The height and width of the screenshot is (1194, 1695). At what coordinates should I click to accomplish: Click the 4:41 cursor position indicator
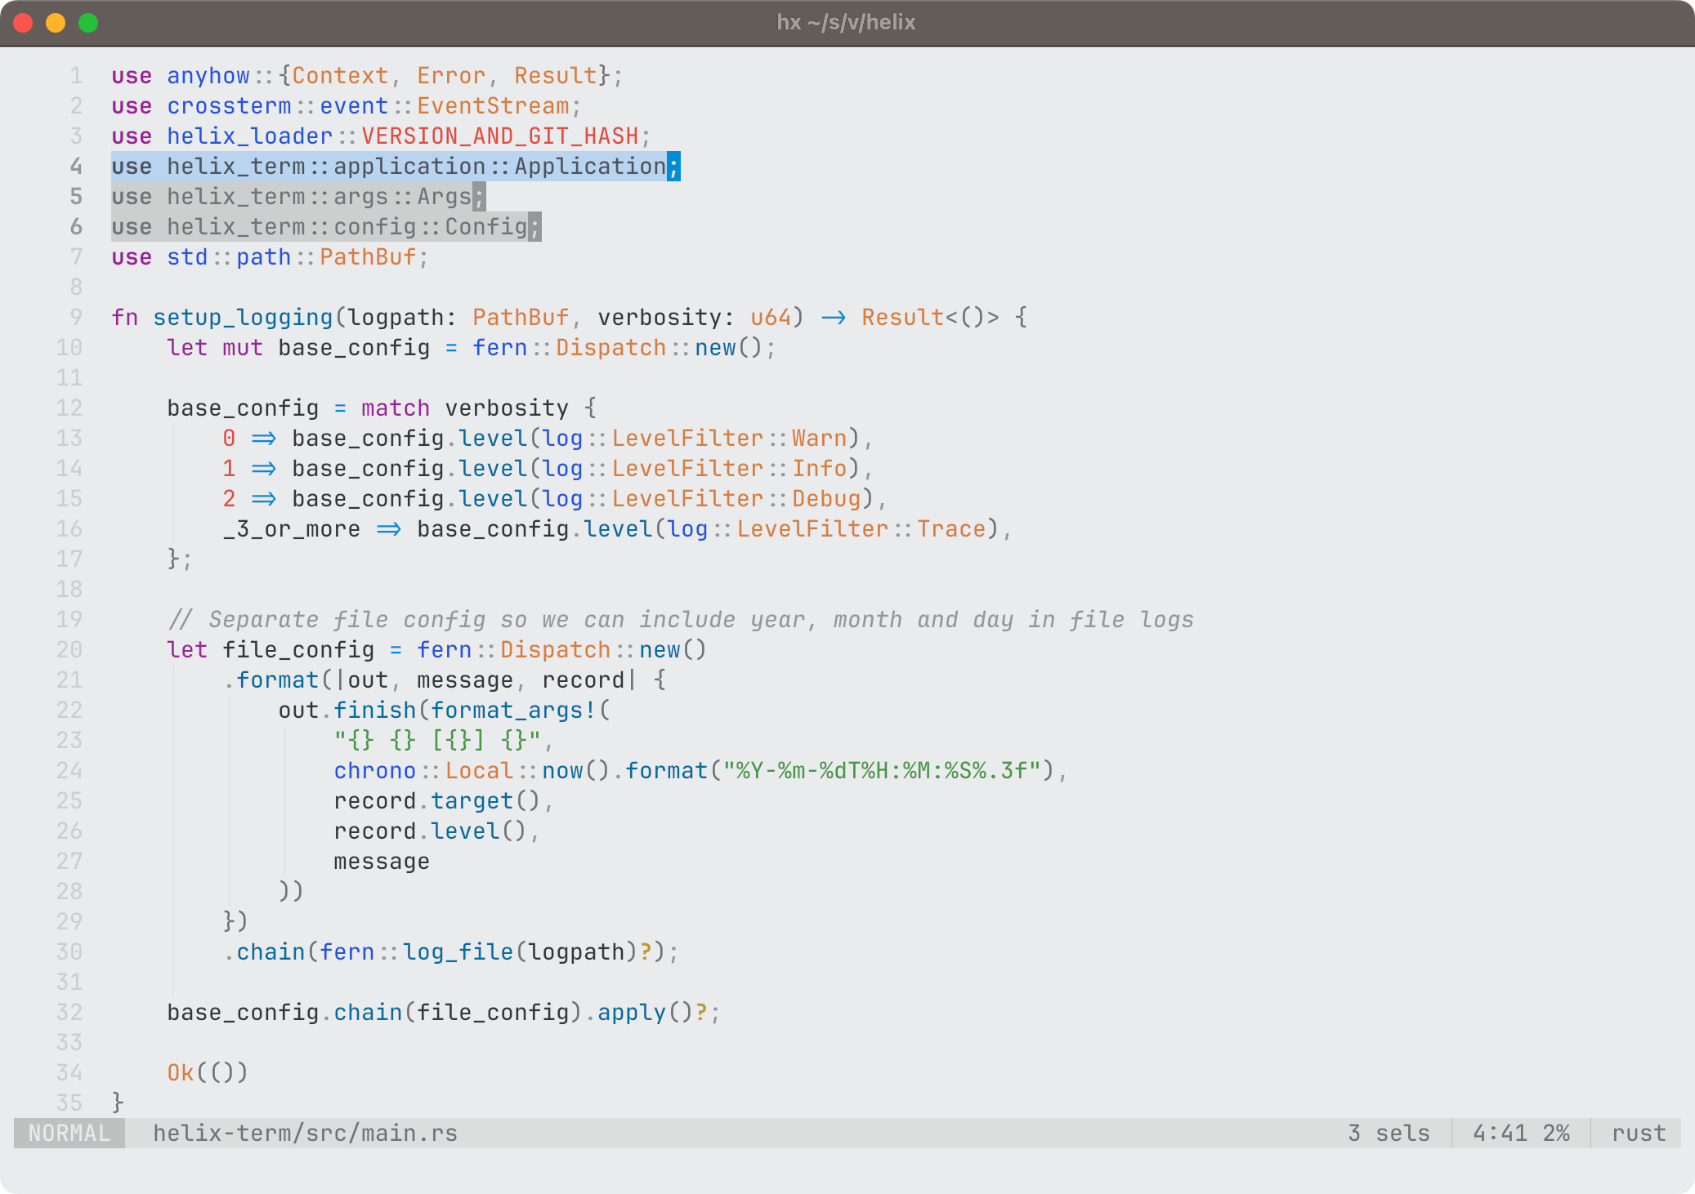click(x=1500, y=1134)
